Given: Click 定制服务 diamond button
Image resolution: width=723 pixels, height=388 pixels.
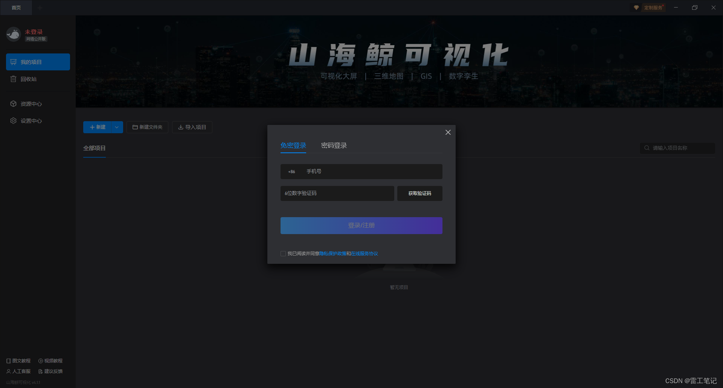Looking at the screenshot, I should pyautogui.click(x=648, y=8).
